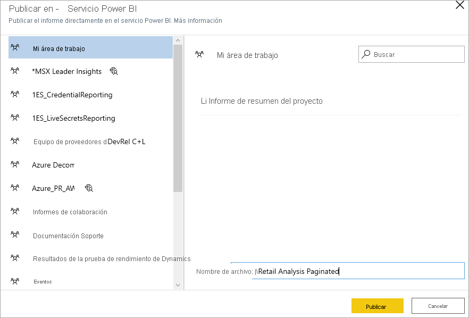This screenshot has width=469, height=318.
Task: Click the magnifier icon in Buscar box
Action: point(366,54)
